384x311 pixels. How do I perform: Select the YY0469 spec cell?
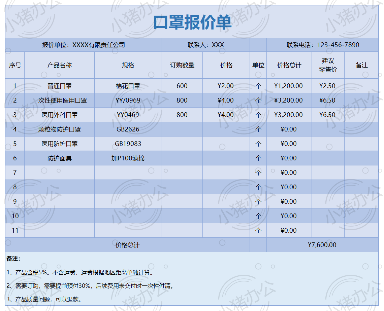click(128, 115)
